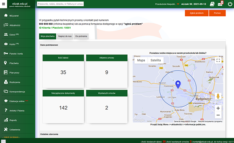Click the Street View pegman icon

click(218, 96)
